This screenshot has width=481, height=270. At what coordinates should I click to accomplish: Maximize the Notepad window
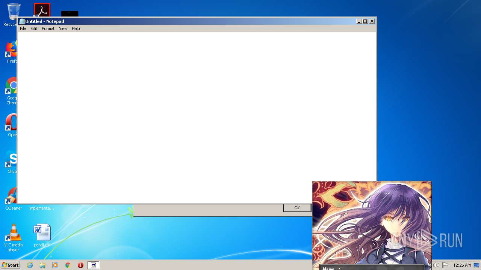365,21
